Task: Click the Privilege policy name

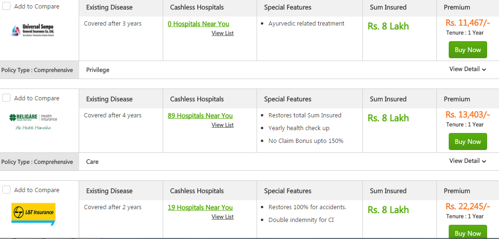Action: (98, 70)
